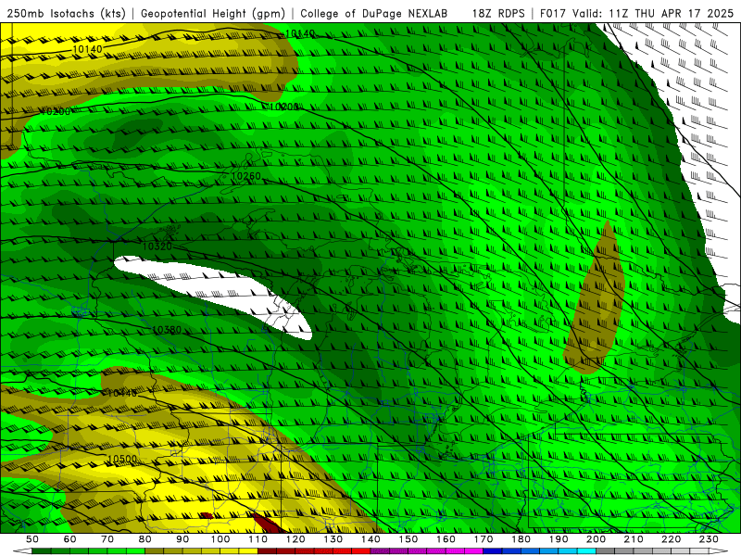Image resolution: width=741 pixels, height=556 pixels.
Task: Click the 210 value on the color scale
Action: pos(634,539)
